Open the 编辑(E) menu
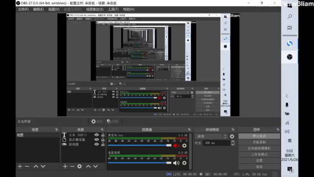The image size is (314, 177). coord(38,9)
